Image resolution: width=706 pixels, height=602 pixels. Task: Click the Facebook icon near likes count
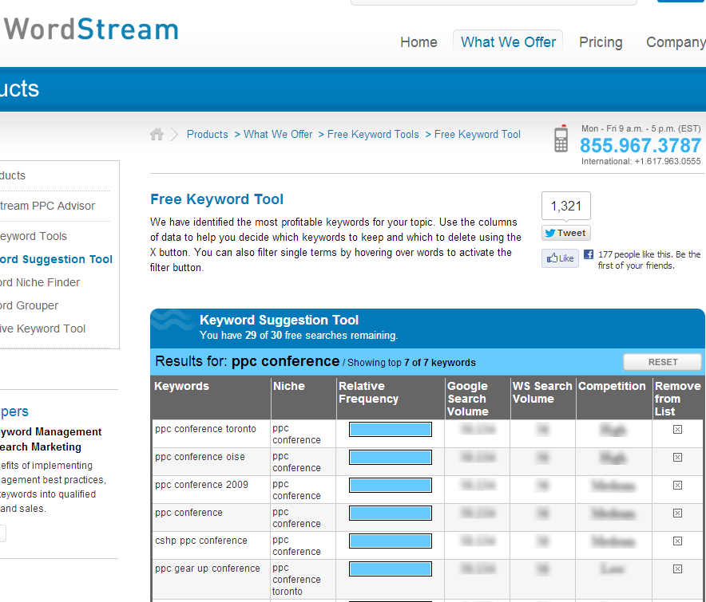click(588, 254)
